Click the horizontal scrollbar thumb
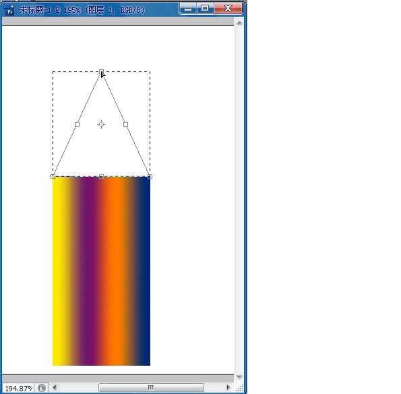The image size is (401, 394). 151,388
